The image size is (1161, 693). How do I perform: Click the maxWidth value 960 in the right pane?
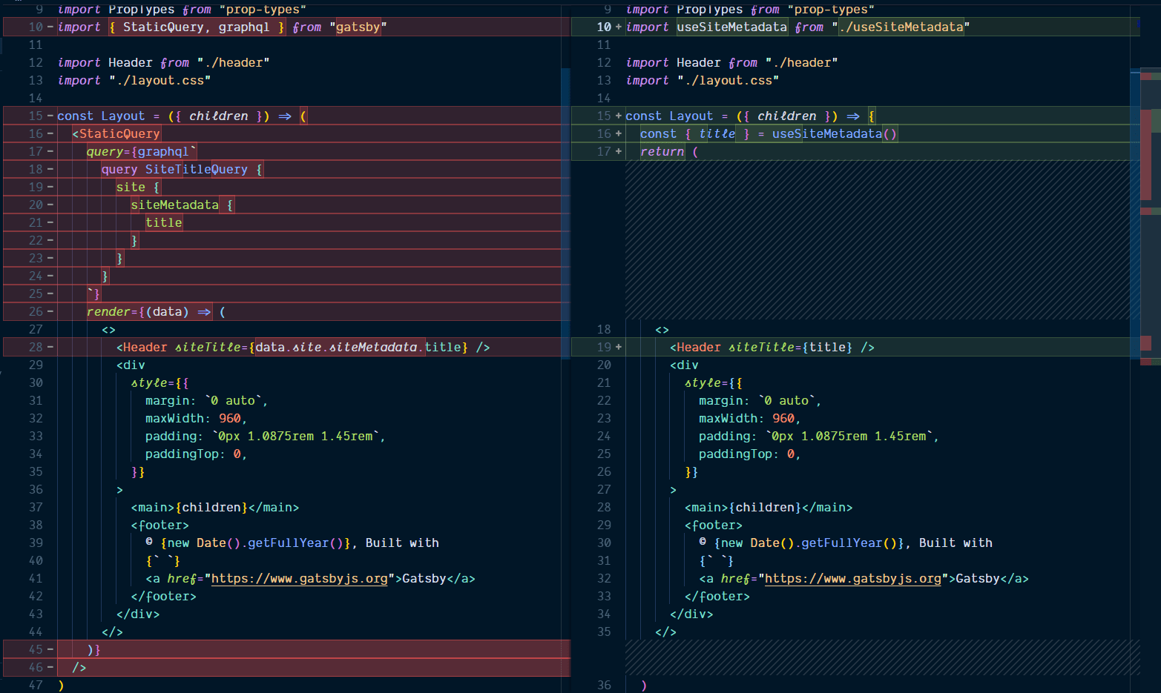(x=783, y=418)
